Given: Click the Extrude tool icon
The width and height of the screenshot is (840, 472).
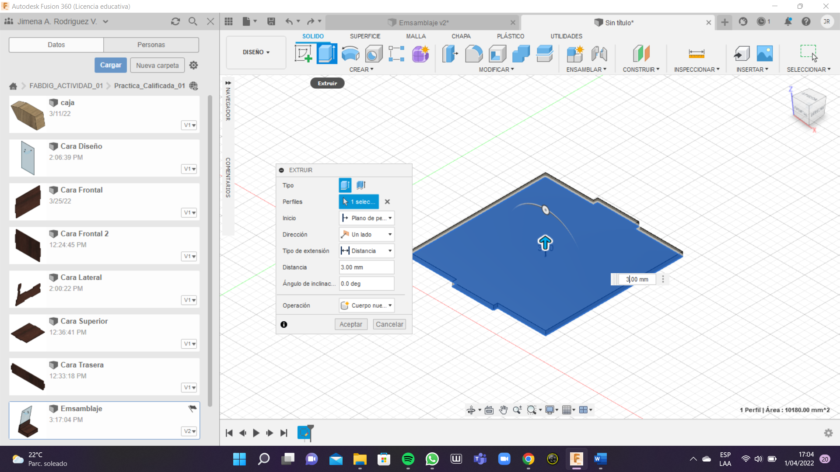Looking at the screenshot, I should pyautogui.click(x=327, y=54).
